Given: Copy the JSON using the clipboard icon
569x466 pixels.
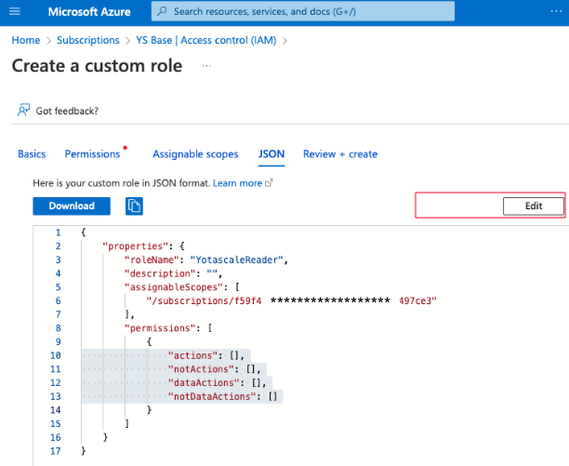Looking at the screenshot, I should pyautogui.click(x=134, y=206).
